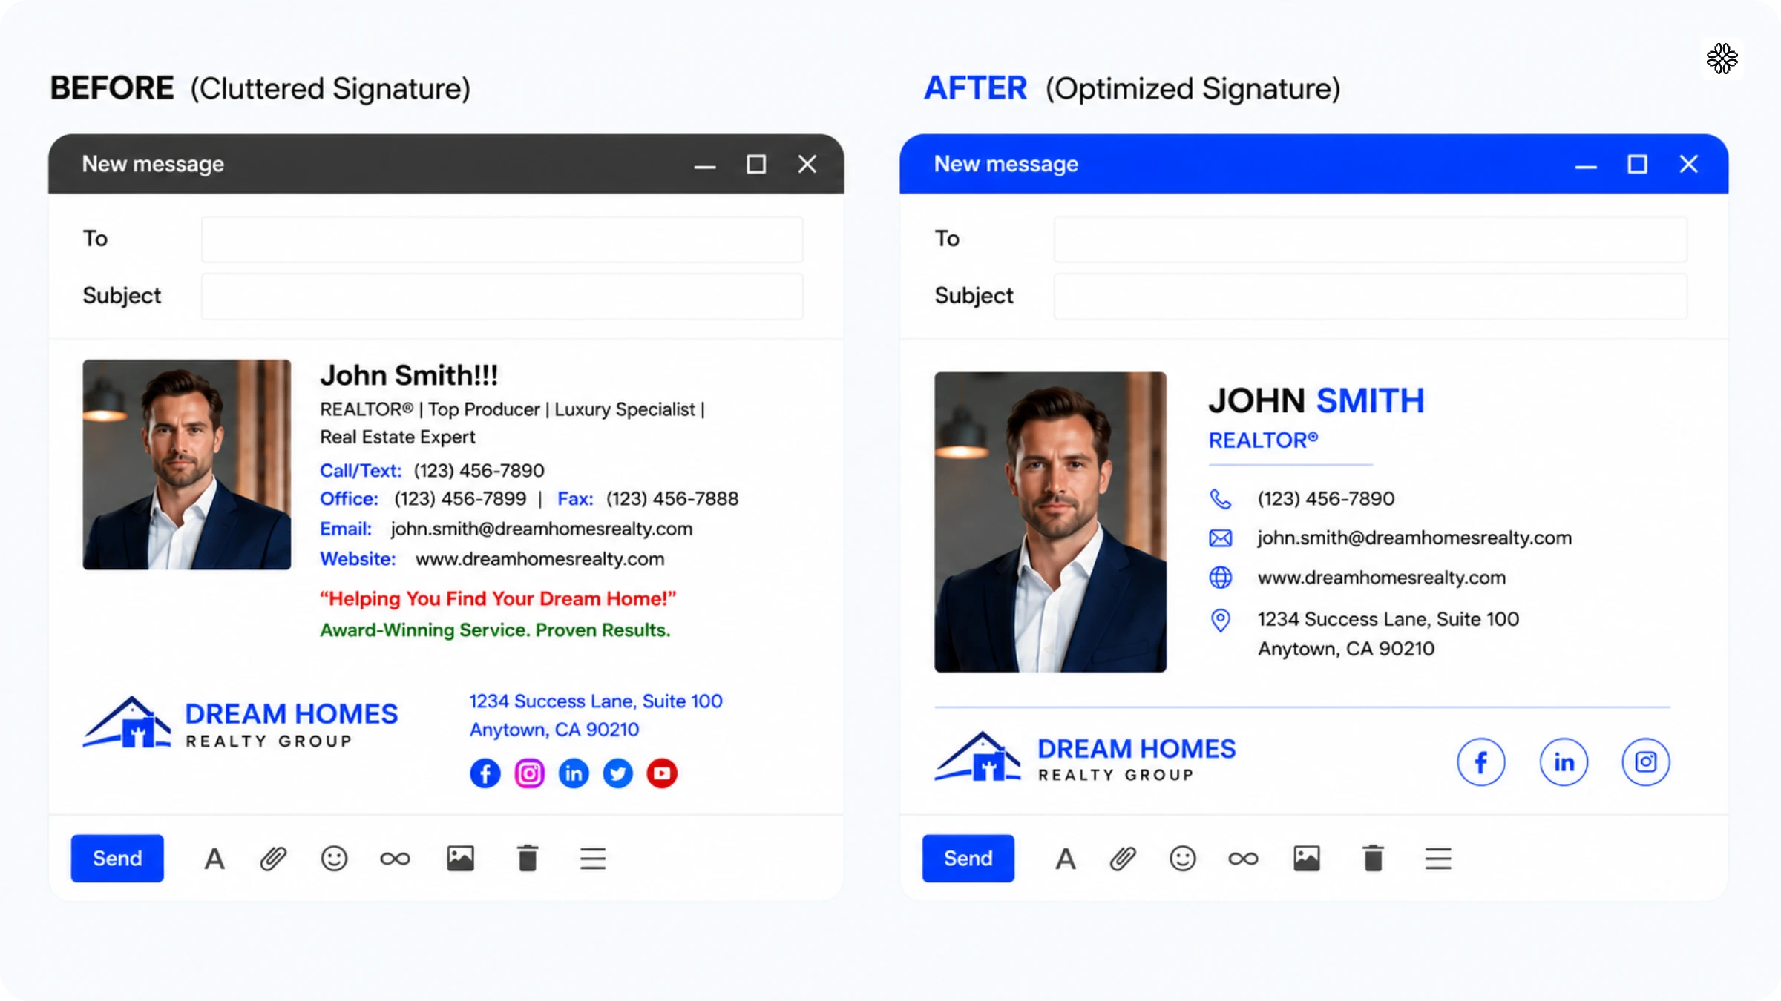This screenshot has width=1781, height=1001.
Task: Click the Subject field in Before window
Action: 502,296
